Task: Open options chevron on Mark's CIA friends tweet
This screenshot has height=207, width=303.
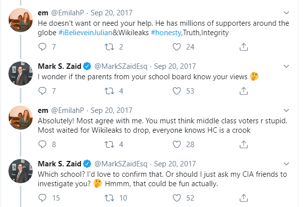Action: pos(286,162)
